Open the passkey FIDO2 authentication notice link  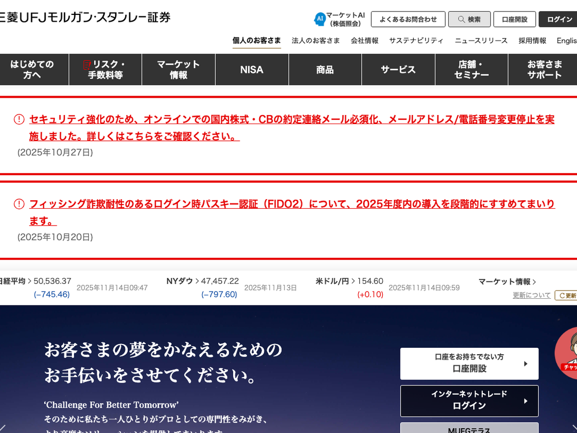point(292,204)
